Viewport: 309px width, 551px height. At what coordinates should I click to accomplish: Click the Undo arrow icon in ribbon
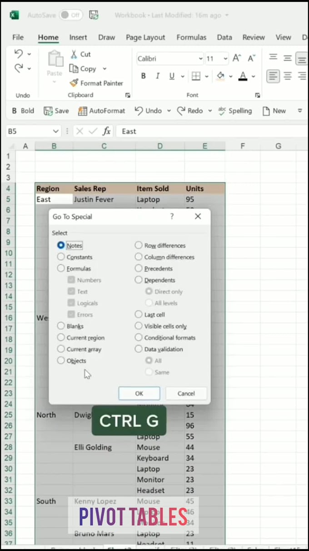tap(19, 54)
